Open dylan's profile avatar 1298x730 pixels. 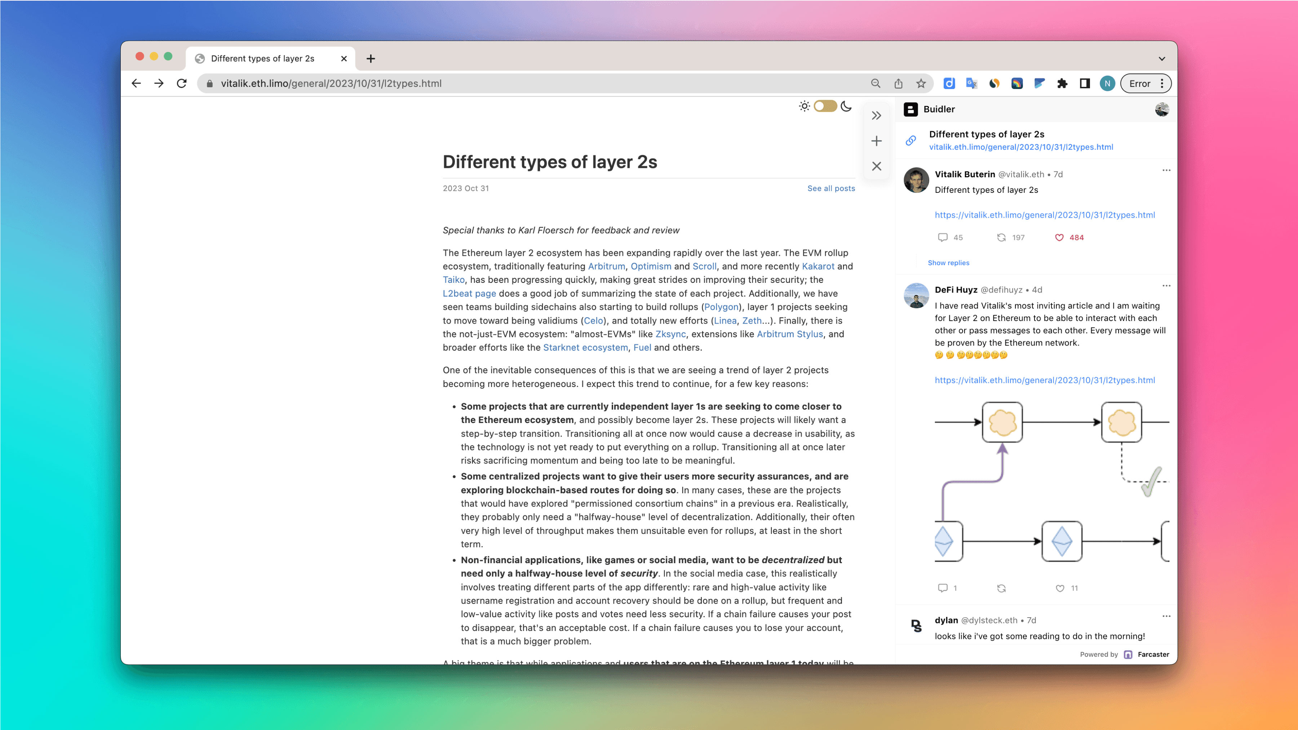pos(917,626)
